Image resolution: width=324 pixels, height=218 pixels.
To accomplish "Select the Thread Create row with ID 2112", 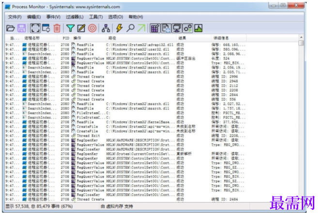I will [125, 86].
